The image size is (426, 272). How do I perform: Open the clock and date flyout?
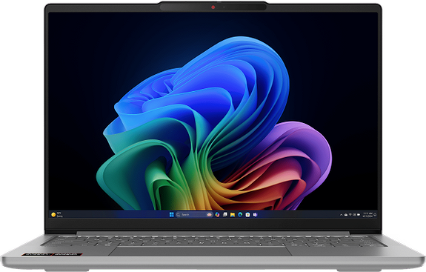click(367, 215)
